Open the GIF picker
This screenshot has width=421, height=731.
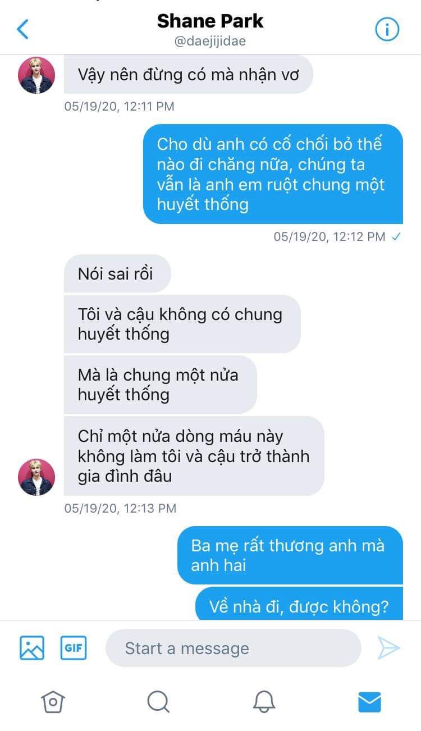[x=74, y=648]
